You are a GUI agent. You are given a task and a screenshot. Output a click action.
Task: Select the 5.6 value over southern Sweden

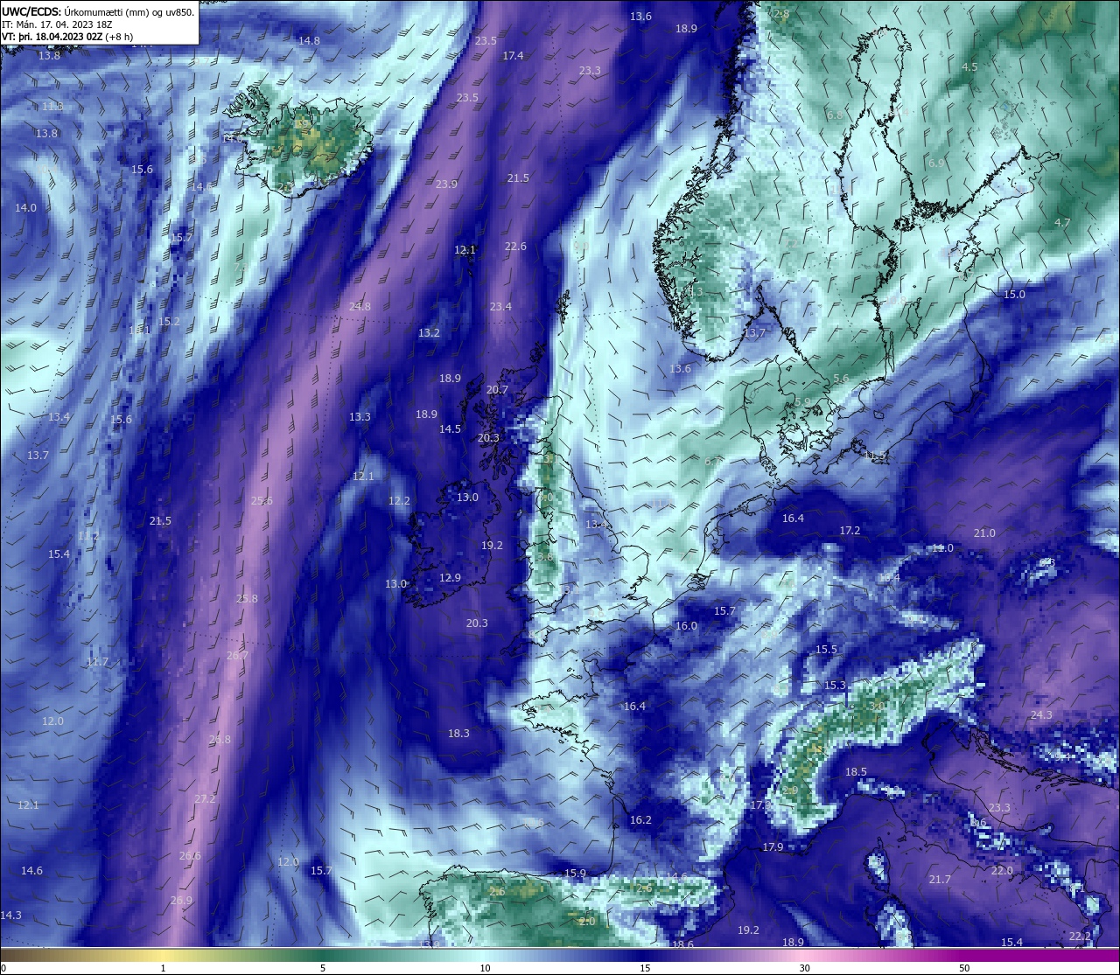tap(841, 378)
